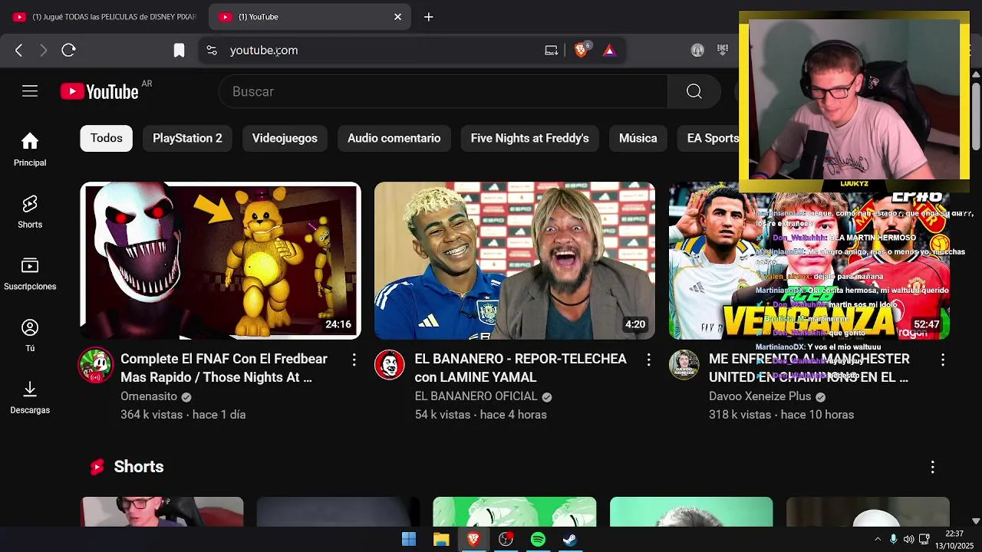Open Davoo Xeneize Plus channel avatar

[684, 365]
